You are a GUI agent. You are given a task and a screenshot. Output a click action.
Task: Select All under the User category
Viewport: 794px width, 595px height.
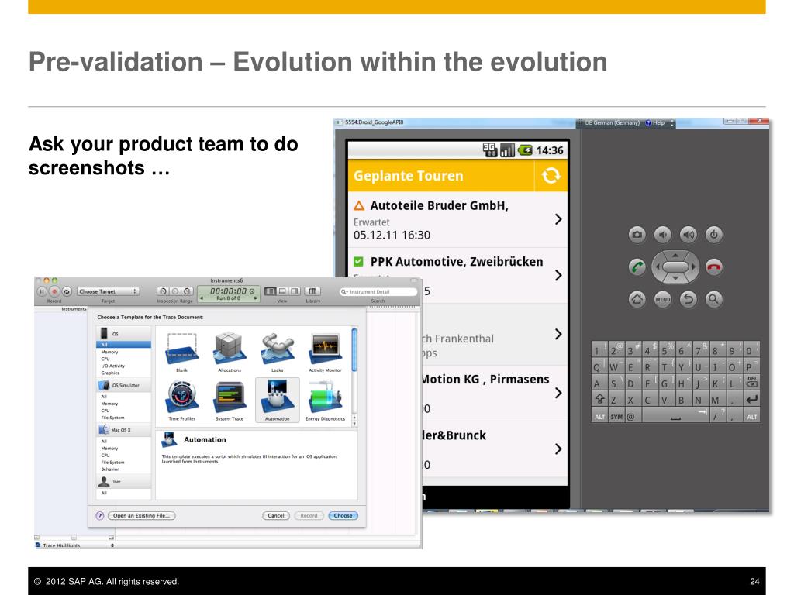104,493
